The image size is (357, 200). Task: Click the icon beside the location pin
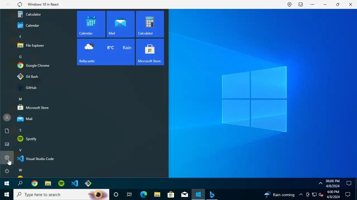tap(300, 4)
